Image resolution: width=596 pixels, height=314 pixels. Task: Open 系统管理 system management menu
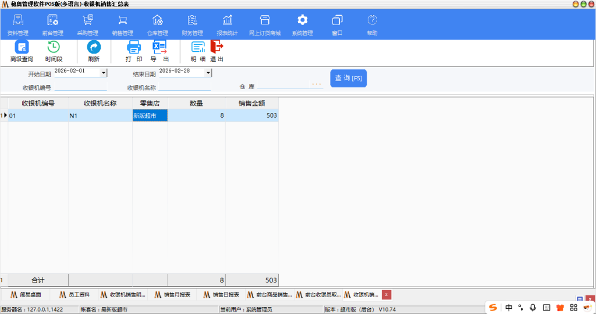click(302, 25)
